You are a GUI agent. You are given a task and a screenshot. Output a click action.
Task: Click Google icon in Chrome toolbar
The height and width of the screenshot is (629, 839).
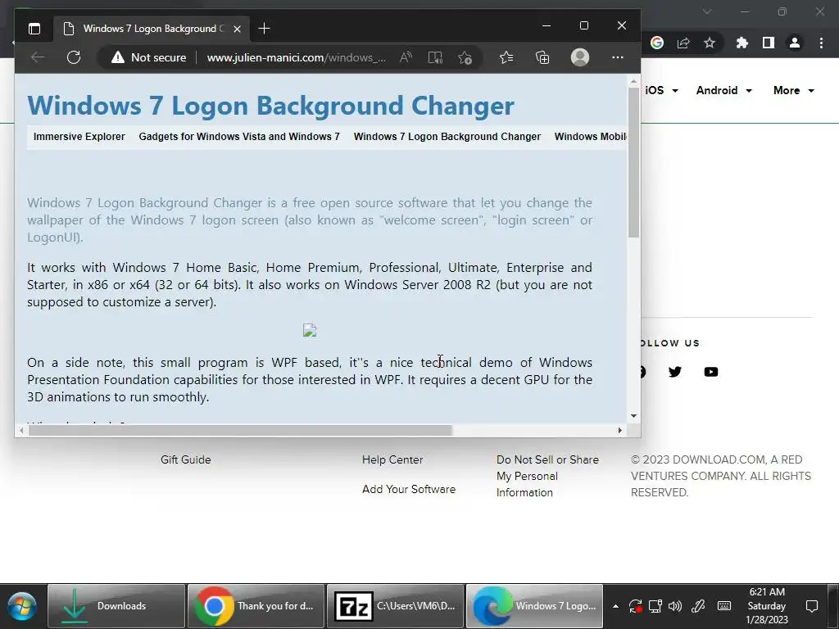click(657, 43)
